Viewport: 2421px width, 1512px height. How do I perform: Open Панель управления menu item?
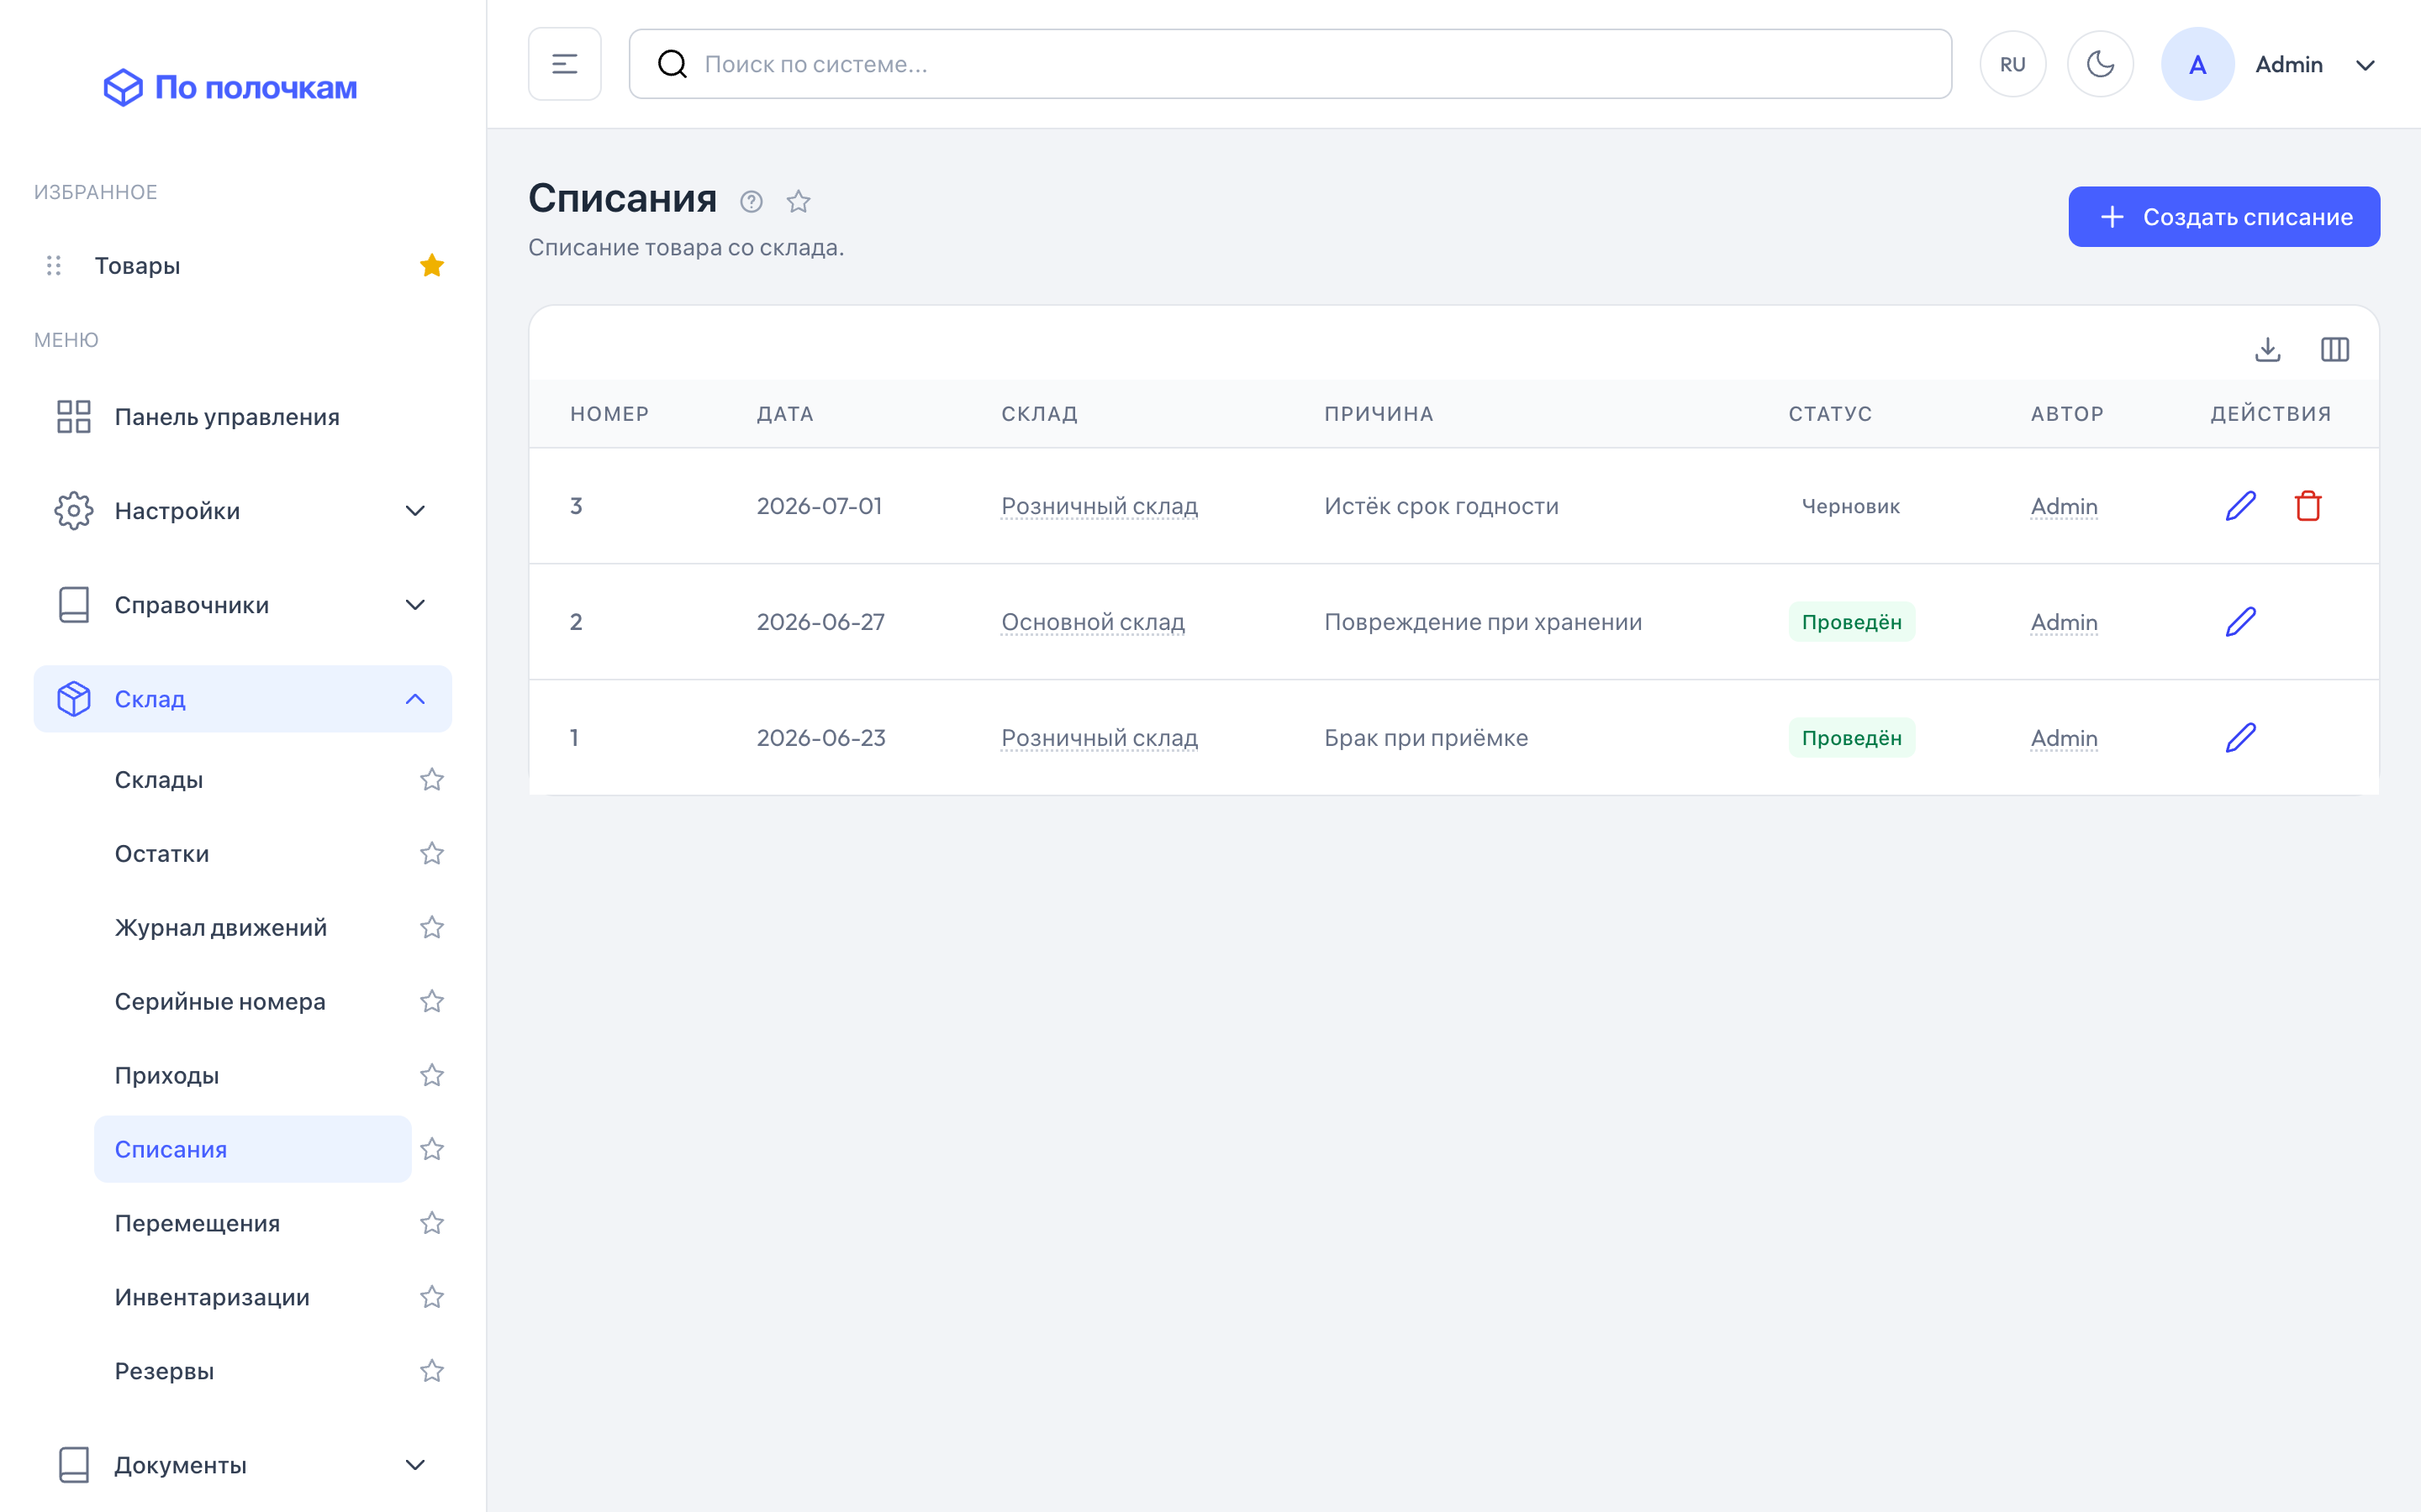242,417
